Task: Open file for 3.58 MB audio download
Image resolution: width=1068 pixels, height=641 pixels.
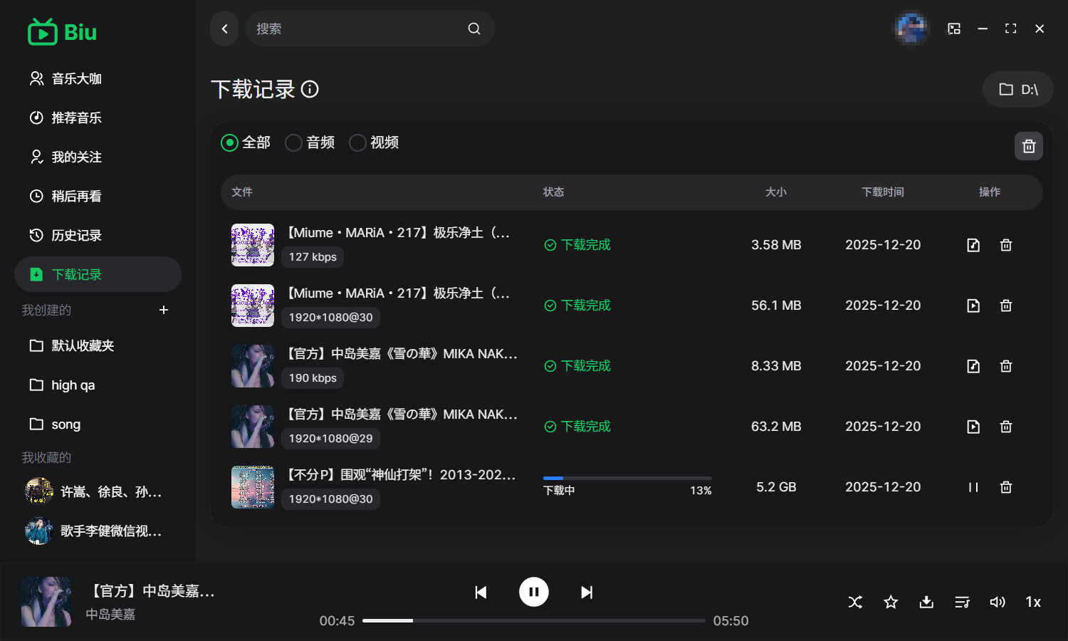Action: click(x=973, y=245)
